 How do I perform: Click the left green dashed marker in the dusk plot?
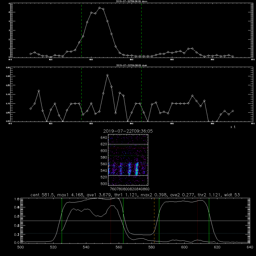point(81,94)
